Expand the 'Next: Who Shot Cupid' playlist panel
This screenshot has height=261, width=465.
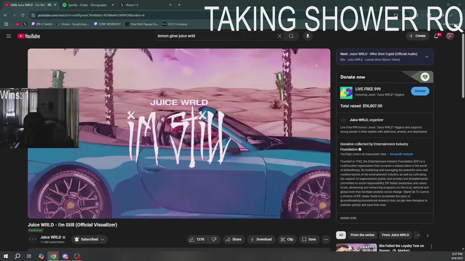(427, 57)
